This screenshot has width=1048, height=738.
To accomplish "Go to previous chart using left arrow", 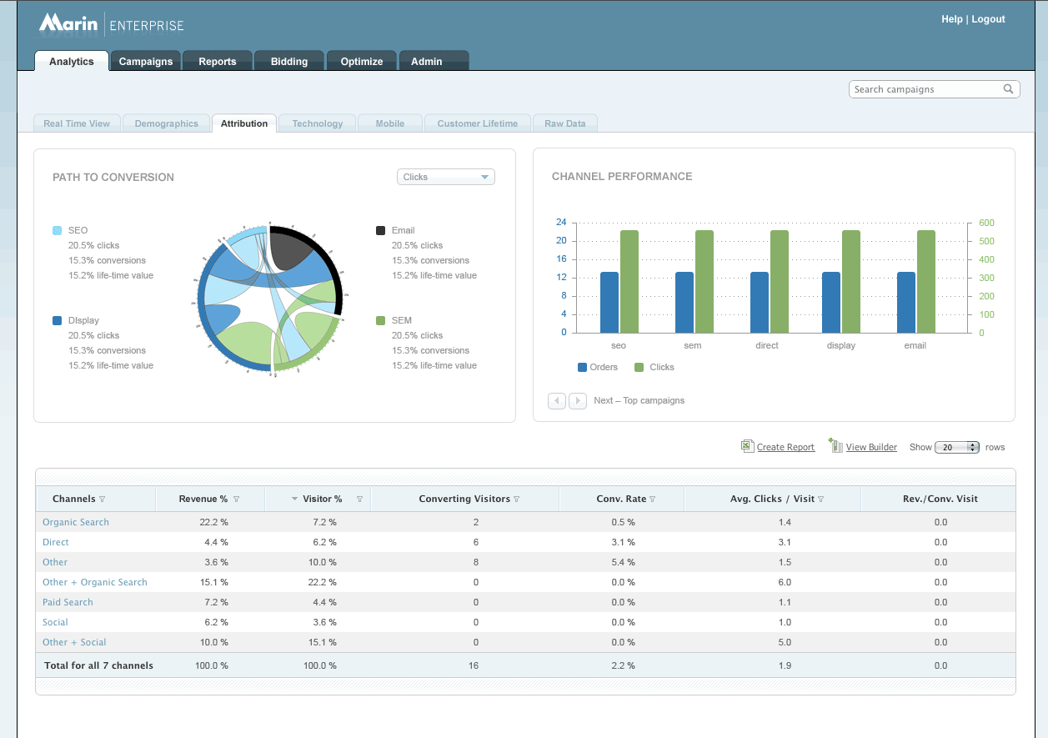I will click(557, 401).
